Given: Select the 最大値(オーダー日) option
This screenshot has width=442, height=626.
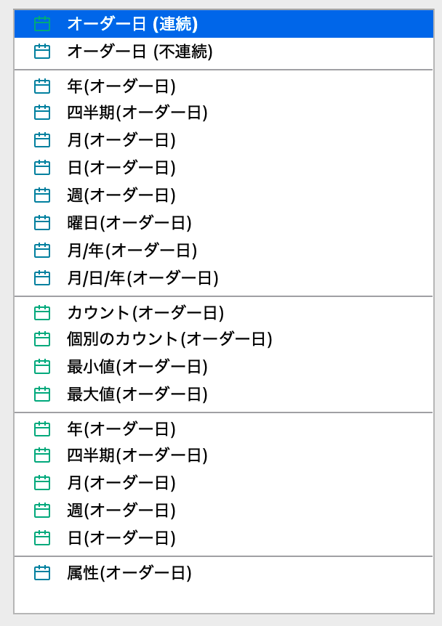Looking at the screenshot, I should pos(137,394).
